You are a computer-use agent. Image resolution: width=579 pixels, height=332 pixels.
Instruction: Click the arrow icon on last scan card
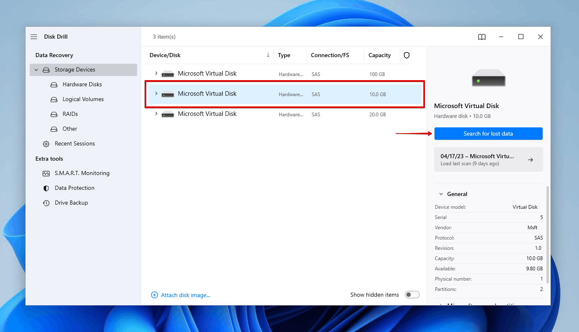531,160
